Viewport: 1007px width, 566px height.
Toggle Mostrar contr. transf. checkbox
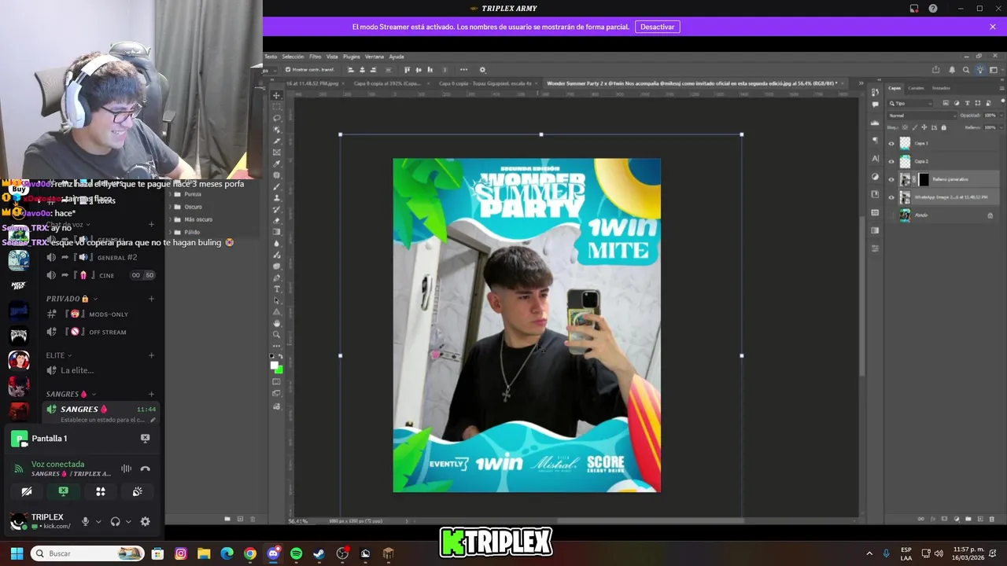(x=288, y=69)
